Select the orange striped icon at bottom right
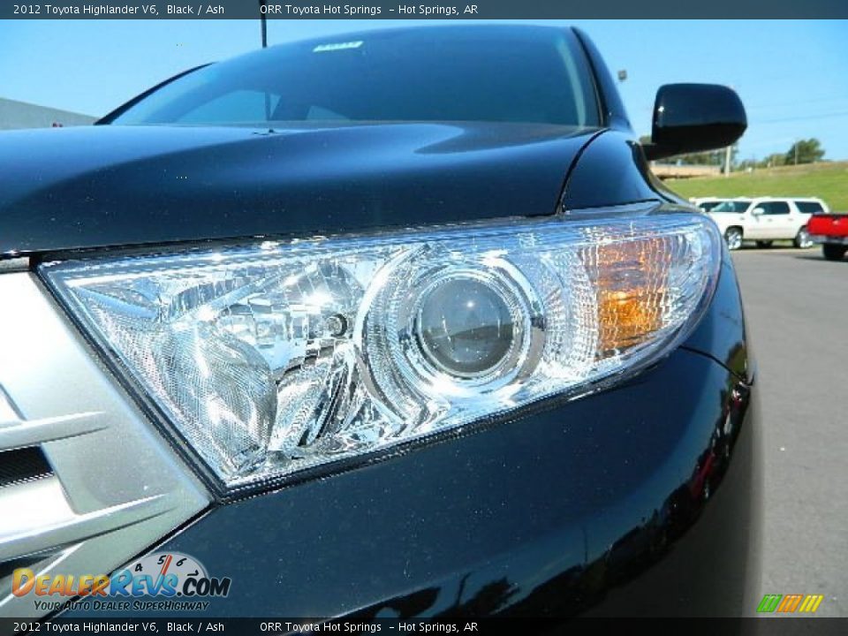This screenshot has height=636, width=848. 791,603
